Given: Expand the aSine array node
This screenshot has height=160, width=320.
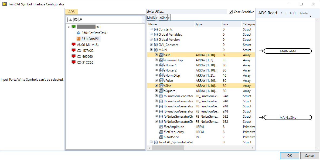Looking at the screenshot, I should coord(156,86).
